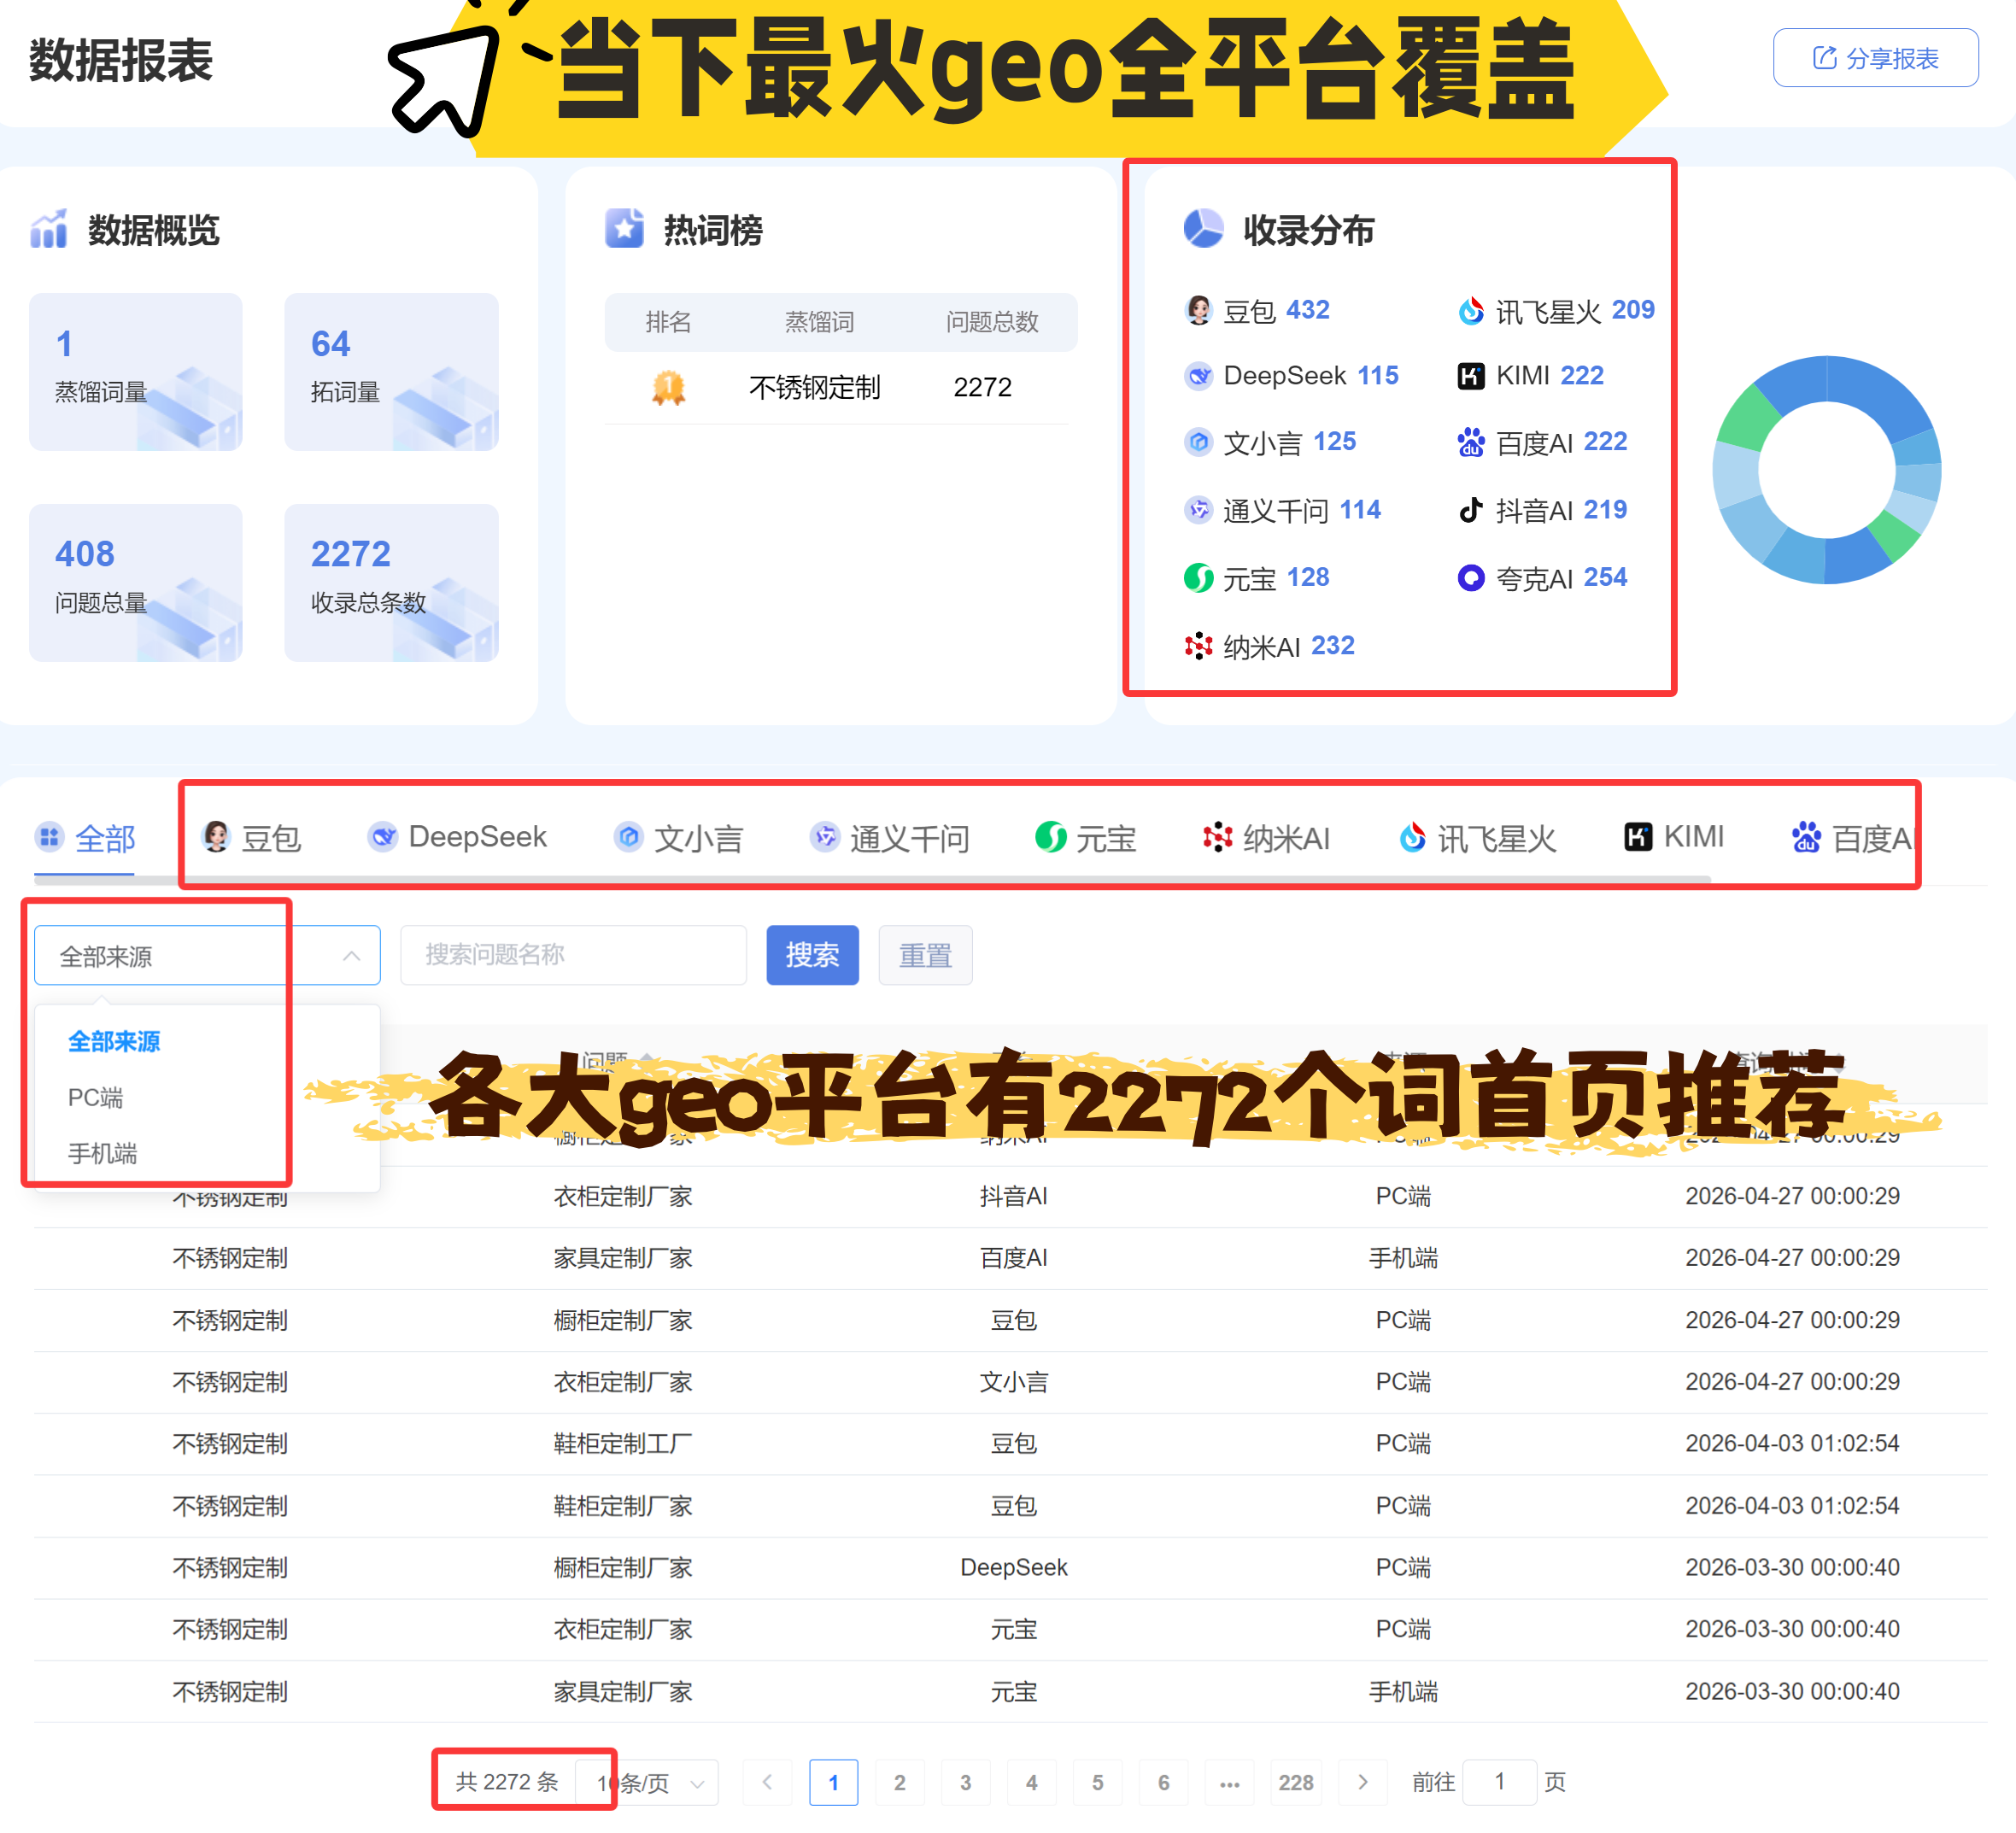Click the 热词榜 star icon

pyautogui.click(x=624, y=229)
